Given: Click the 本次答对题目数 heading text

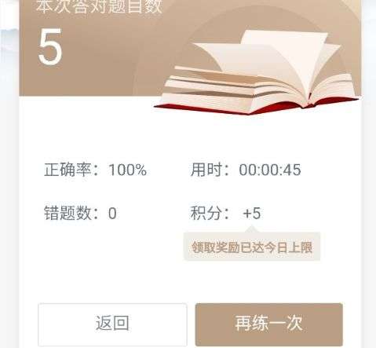Looking at the screenshot, I should (99, 6).
